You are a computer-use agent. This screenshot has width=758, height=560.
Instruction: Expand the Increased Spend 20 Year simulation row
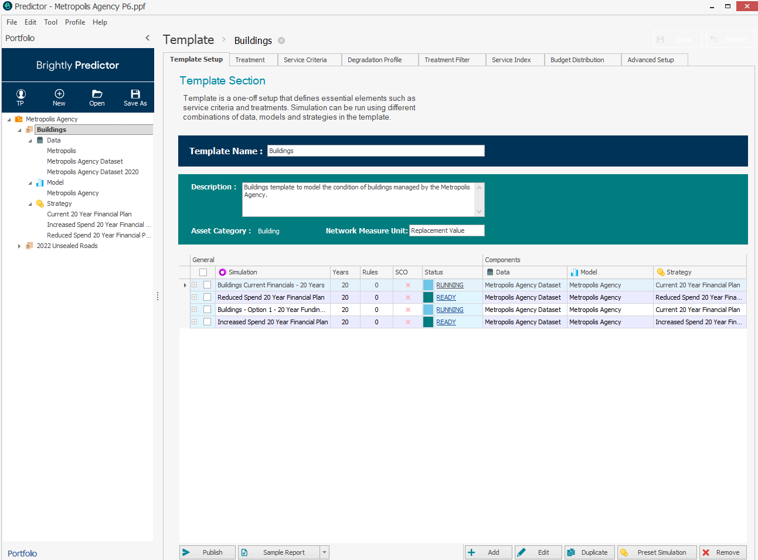tap(194, 322)
